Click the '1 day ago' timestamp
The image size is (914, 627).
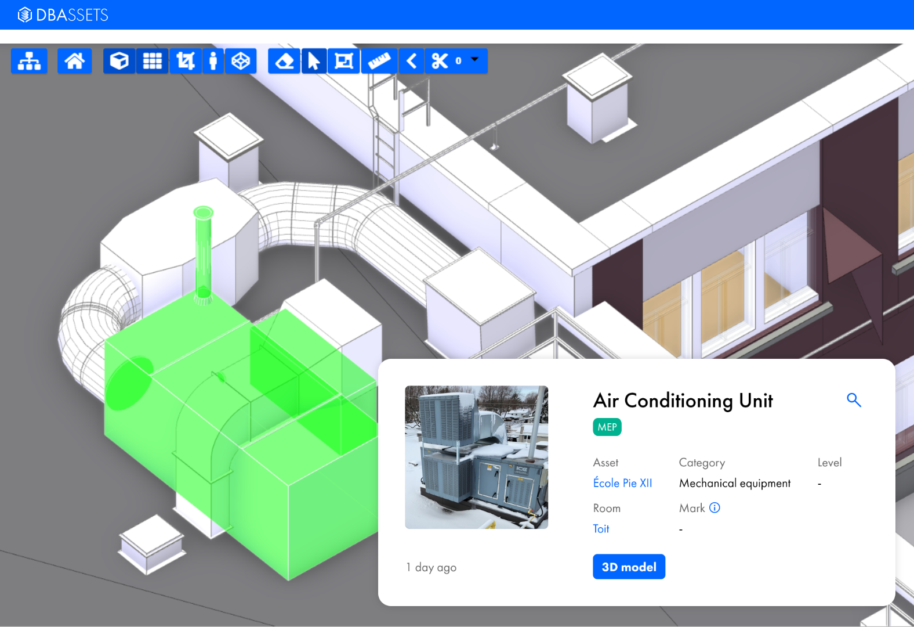point(431,567)
